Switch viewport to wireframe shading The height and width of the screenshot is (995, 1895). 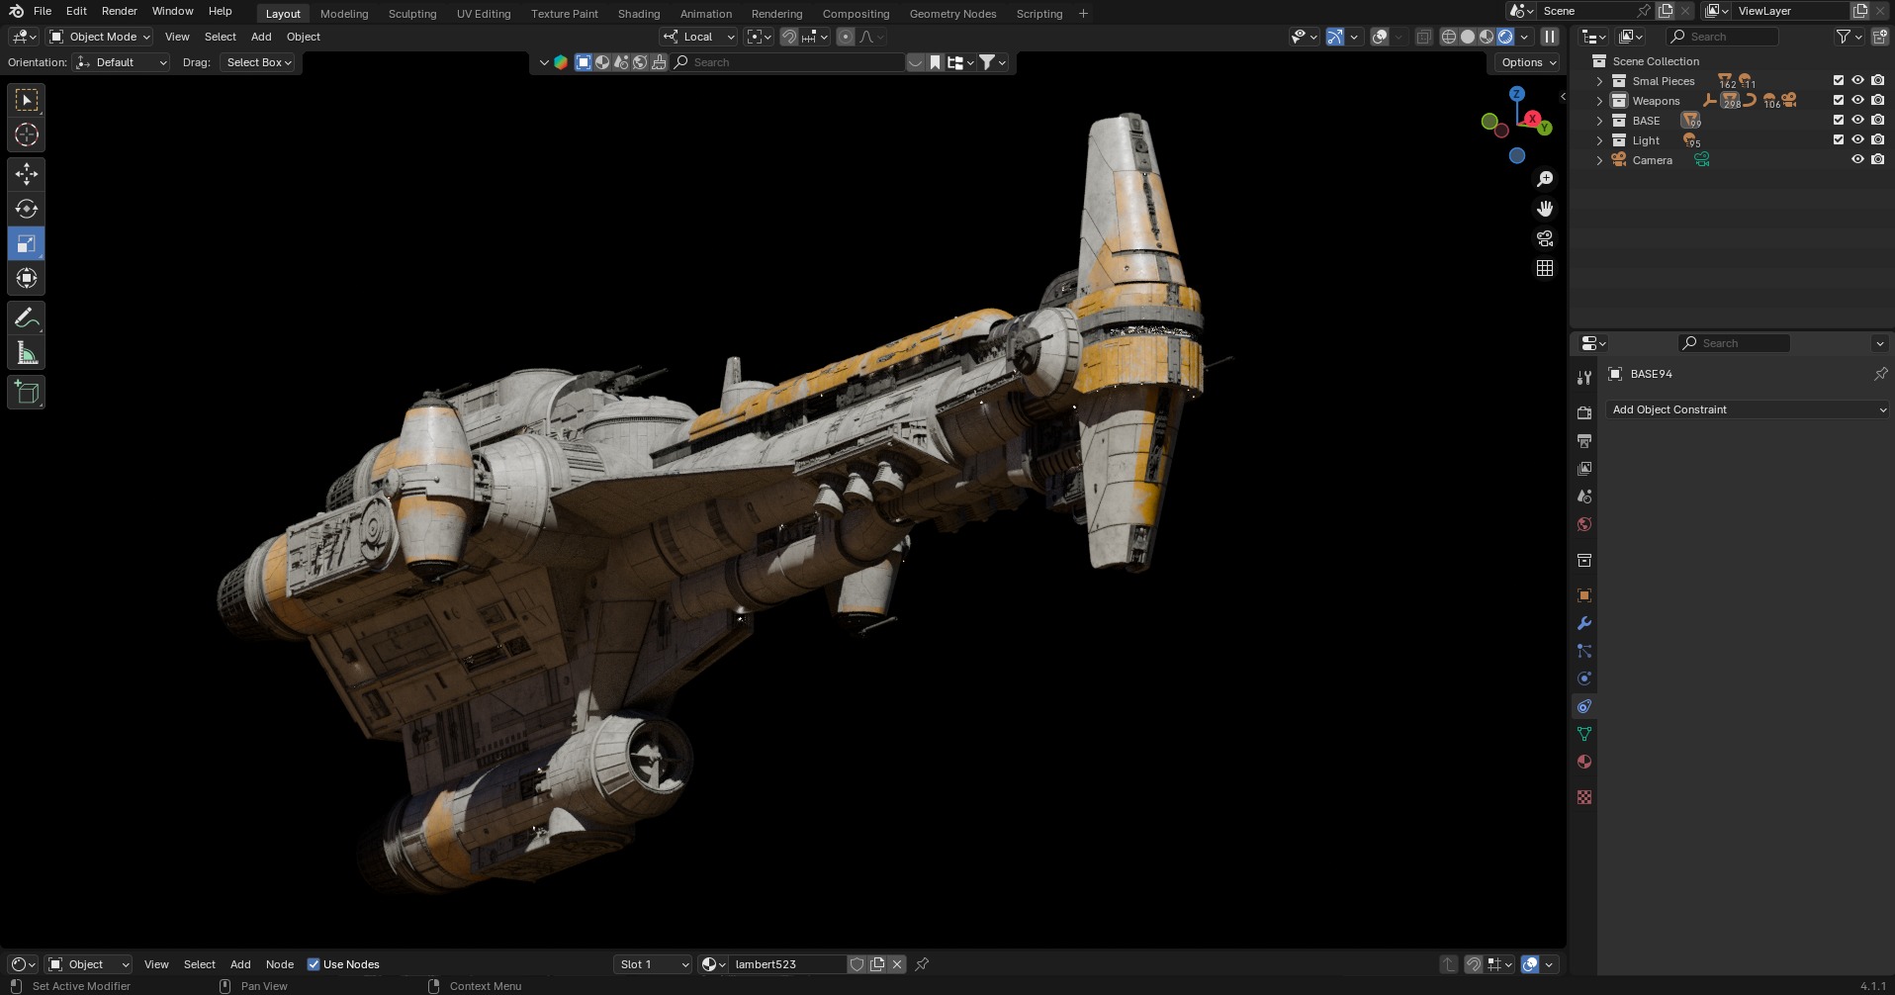pos(1449,37)
